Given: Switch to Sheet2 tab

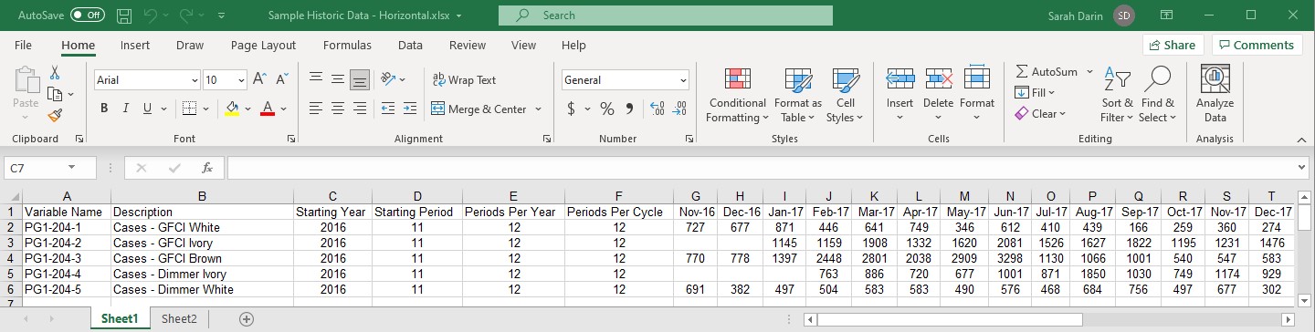Looking at the screenshot, I should click(x=179, y=318).
